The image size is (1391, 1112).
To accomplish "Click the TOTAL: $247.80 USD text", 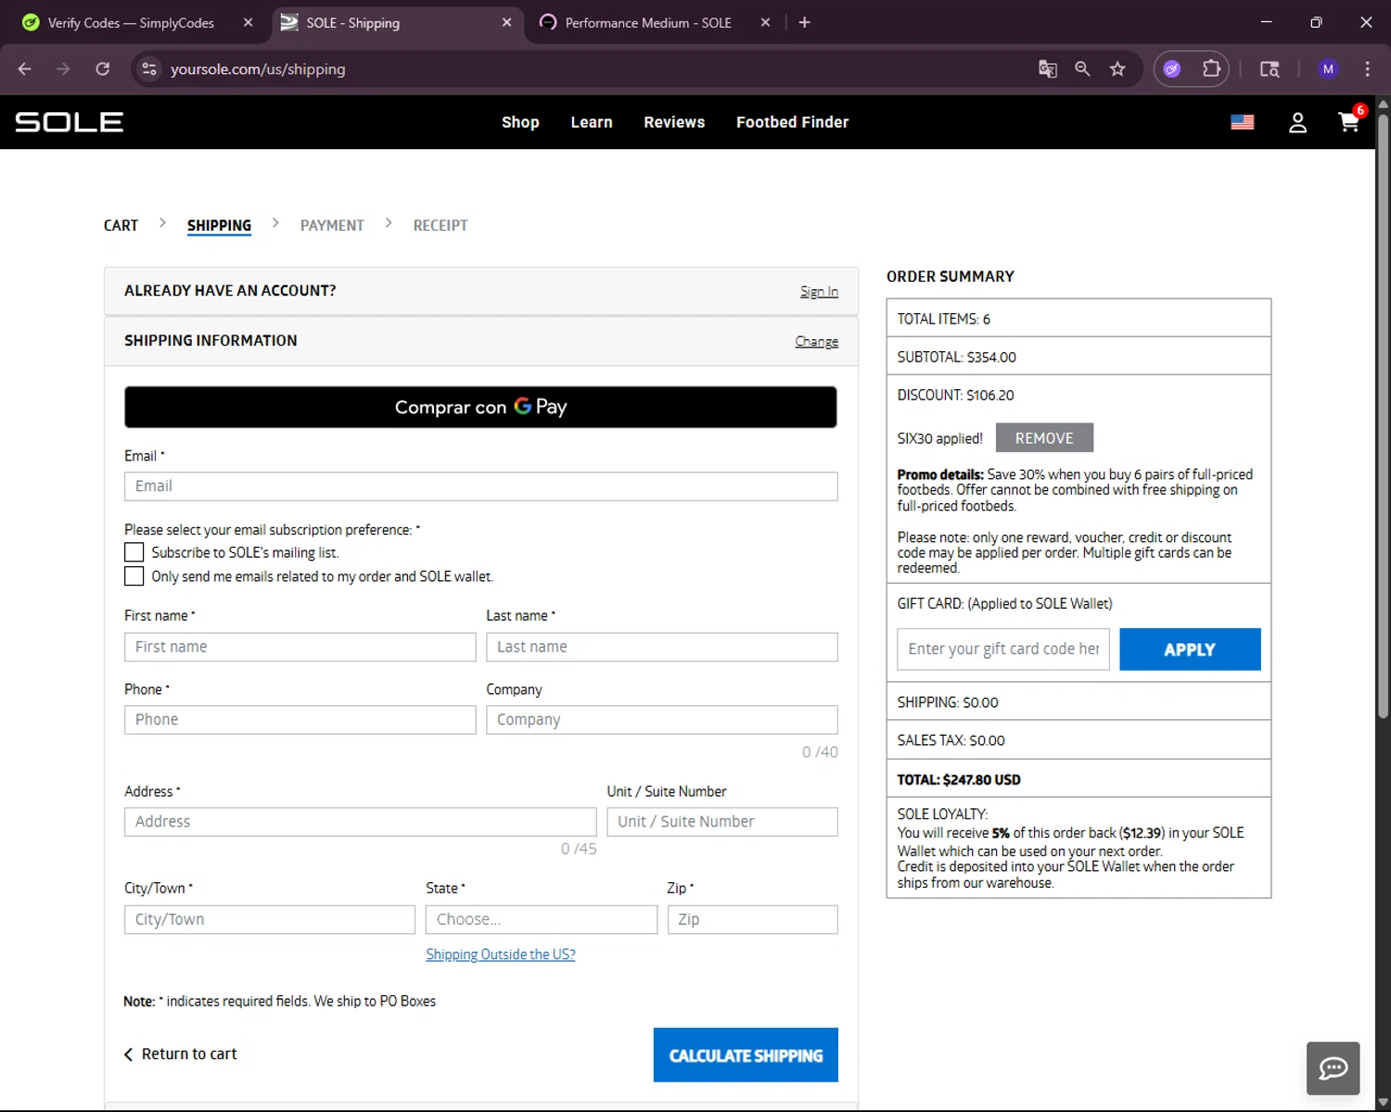I will [959, 780].
